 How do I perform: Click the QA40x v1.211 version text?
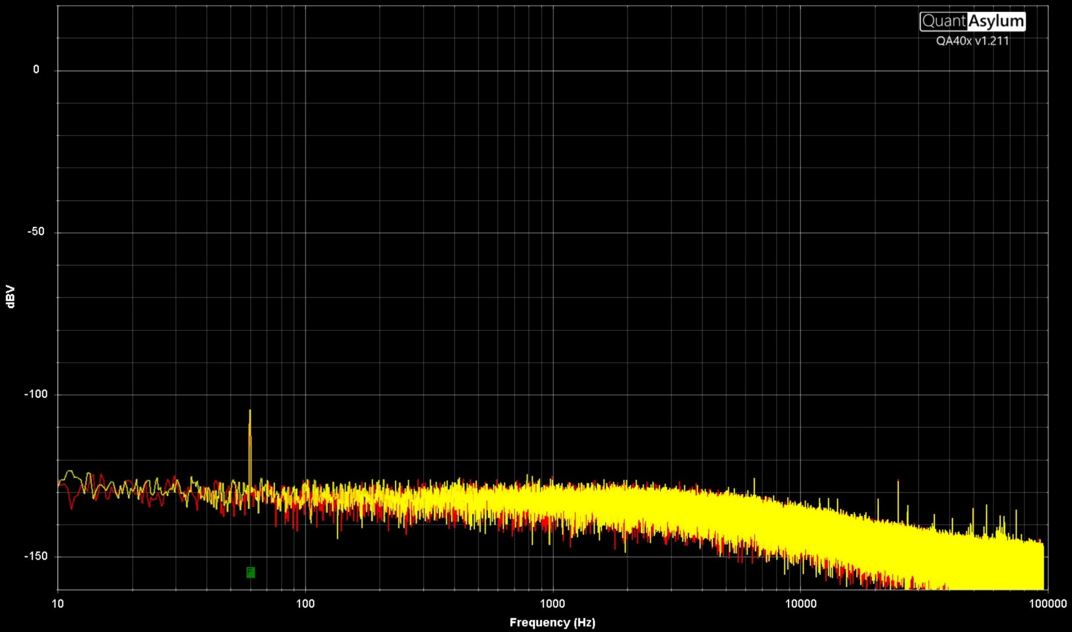tap(973, 41)
